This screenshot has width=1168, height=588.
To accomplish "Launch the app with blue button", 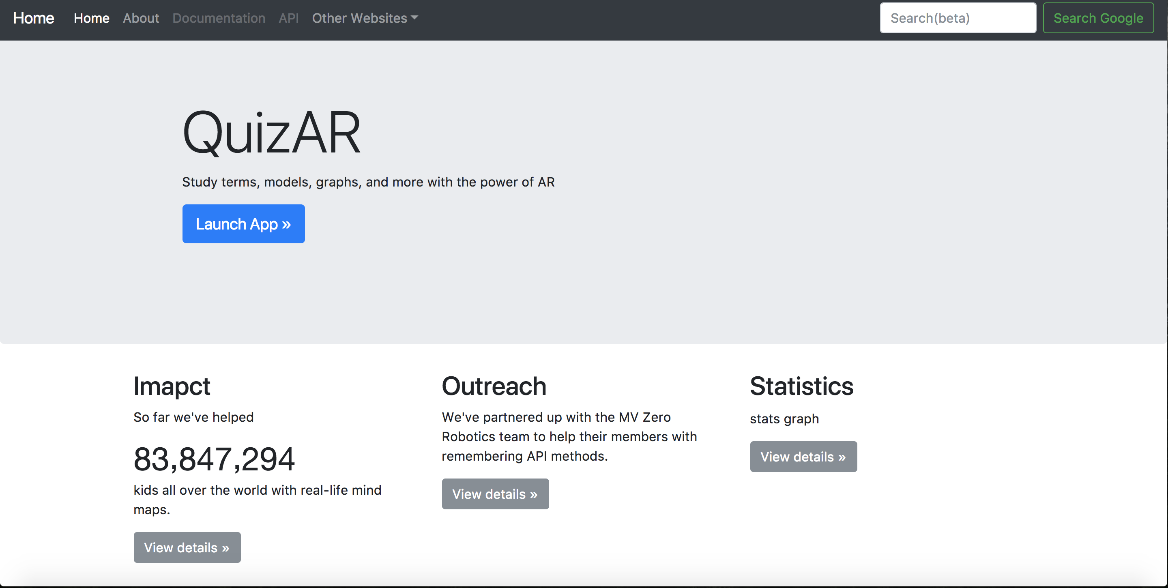I will (243, 224).
